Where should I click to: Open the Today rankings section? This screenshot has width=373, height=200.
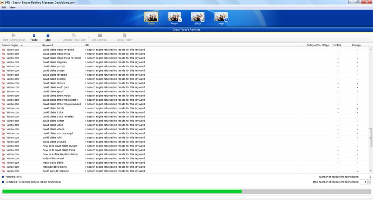pos(151,18)
